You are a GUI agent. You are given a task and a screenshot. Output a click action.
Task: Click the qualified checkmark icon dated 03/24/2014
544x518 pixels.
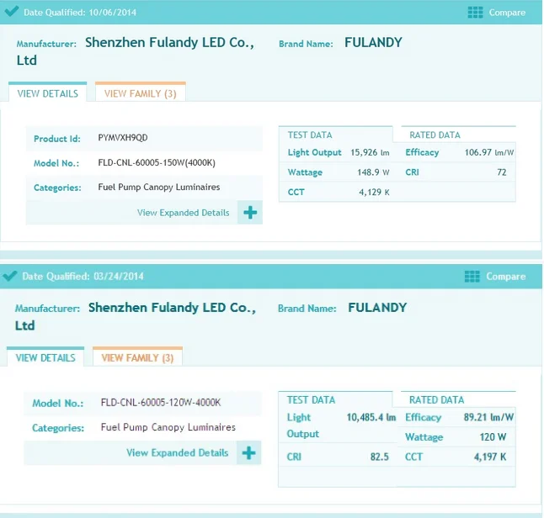pyautogui.click(x=10, y=276)
